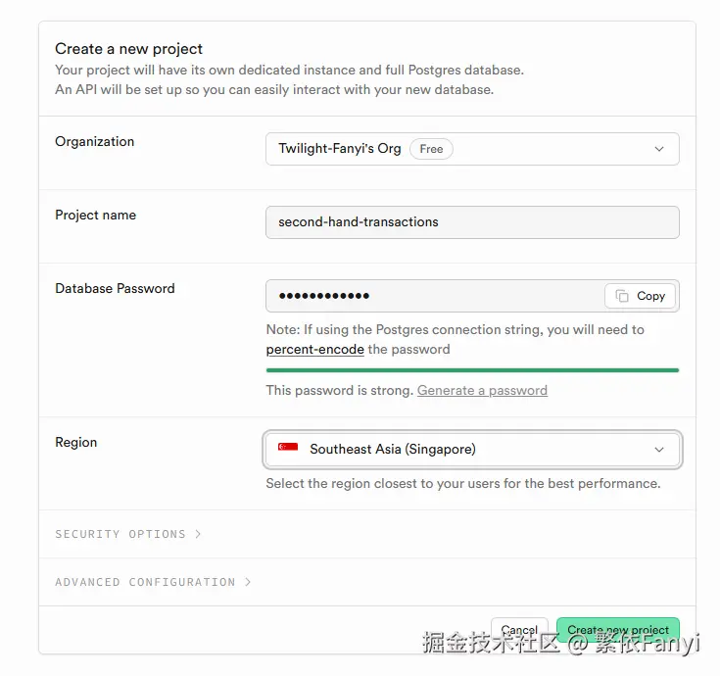Click inside the Database Password field

pos(431,296)
